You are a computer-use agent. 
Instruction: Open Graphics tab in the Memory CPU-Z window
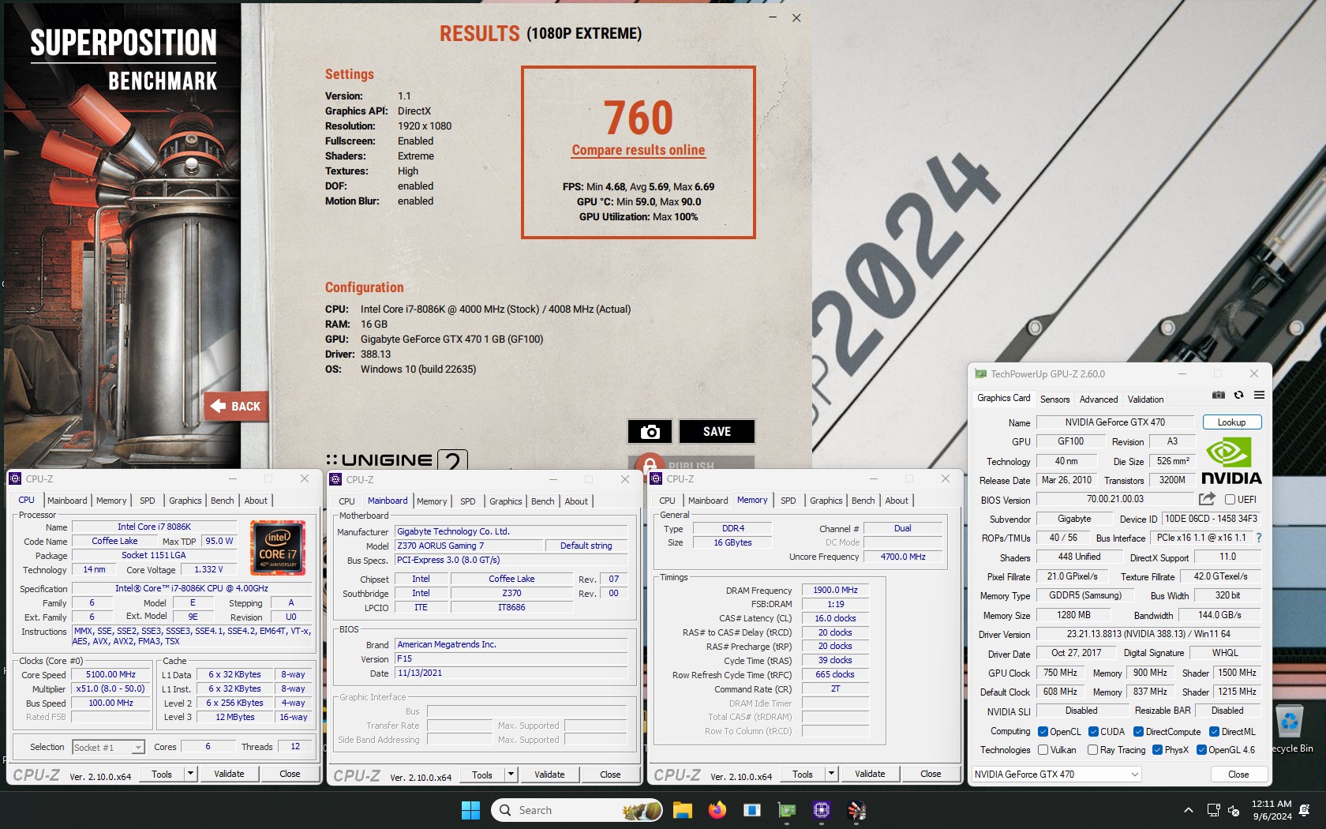click(826, 501)
